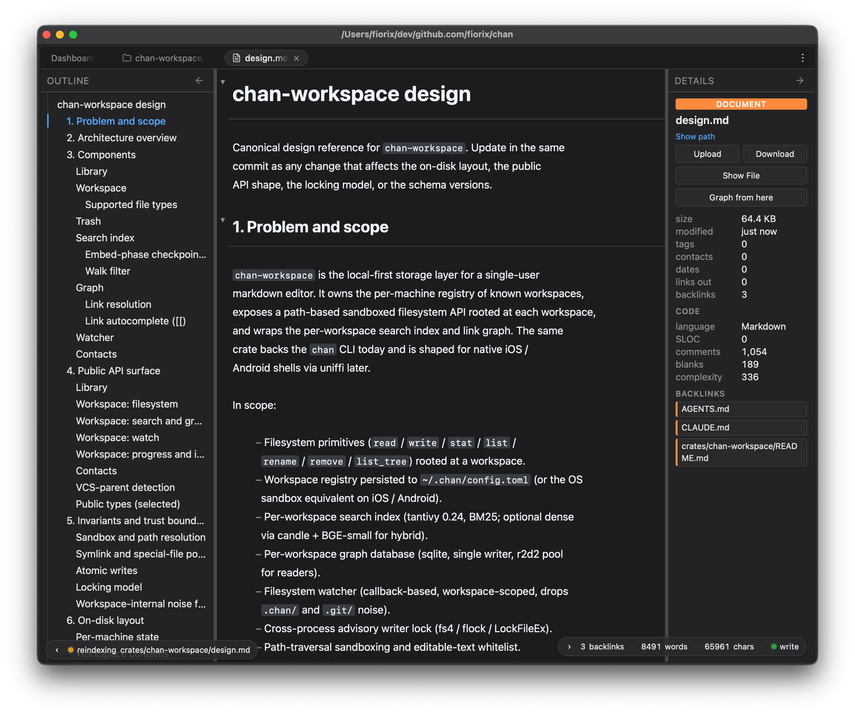The image size is (855, 714).
Task: Click the 8491 words status entry
Action: tap(664, 646)
